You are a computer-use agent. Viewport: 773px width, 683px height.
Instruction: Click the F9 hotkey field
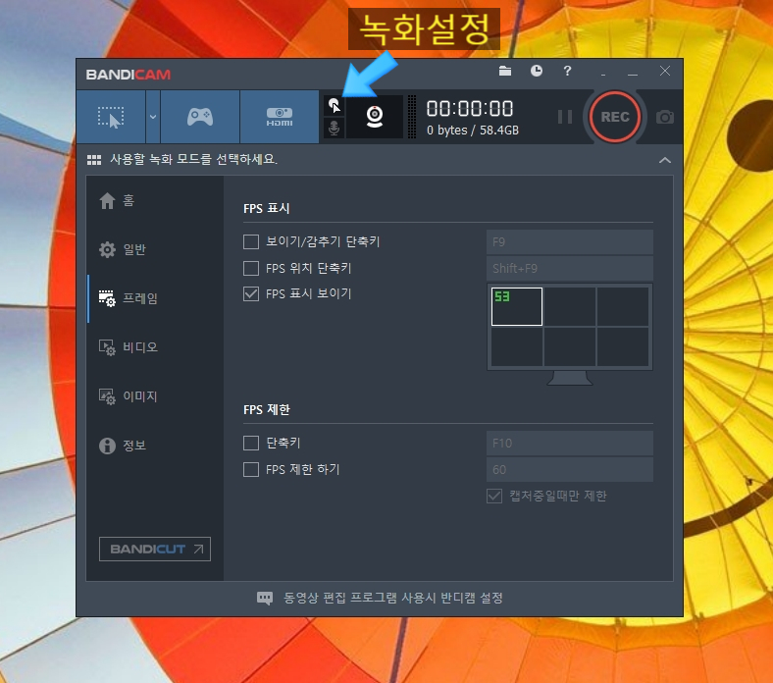[570, 242]
